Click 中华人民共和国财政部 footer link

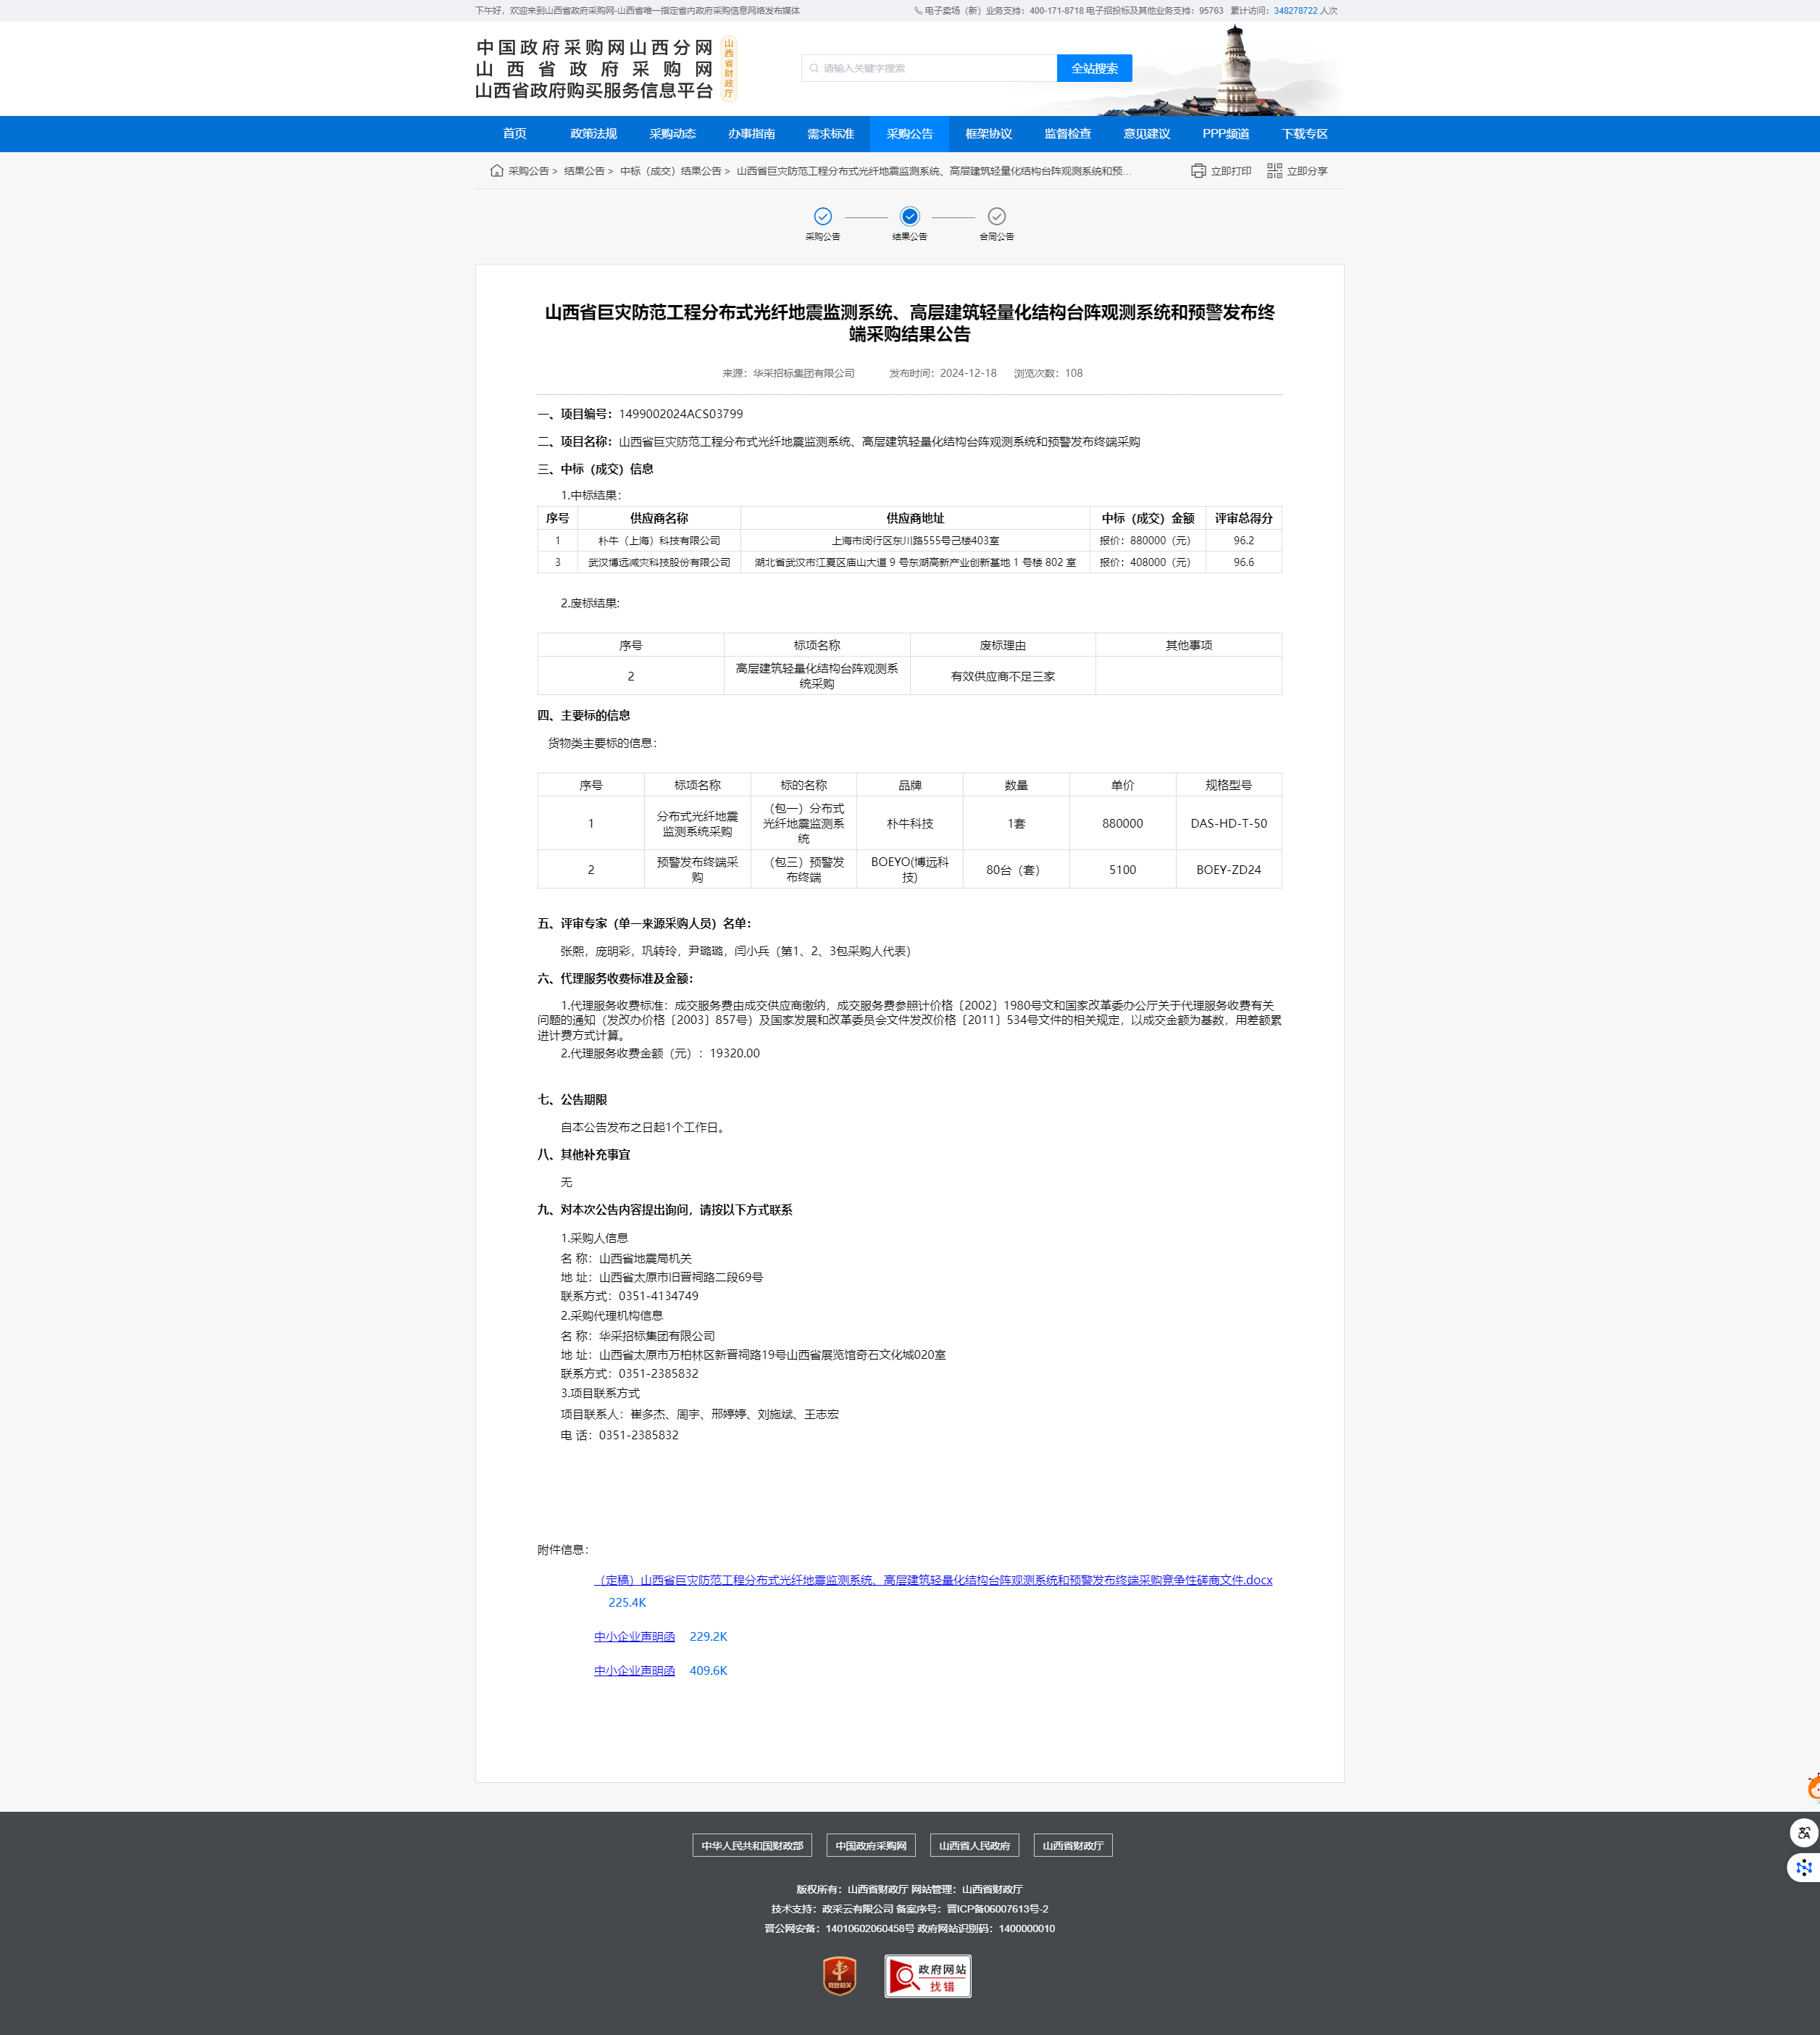click(752, 1846)
